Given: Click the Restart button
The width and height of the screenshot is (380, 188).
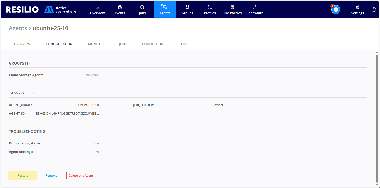Looking at the screenshot, I should [x=23, y=176].
